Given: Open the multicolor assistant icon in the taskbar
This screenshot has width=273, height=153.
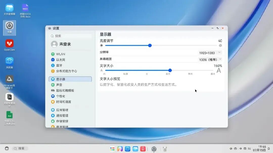Looking at the screenshot, I should [x=120, y=149].
